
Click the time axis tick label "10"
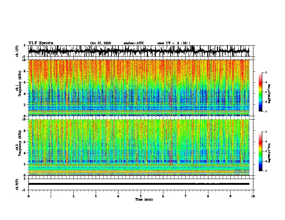(x=253, y=196)
